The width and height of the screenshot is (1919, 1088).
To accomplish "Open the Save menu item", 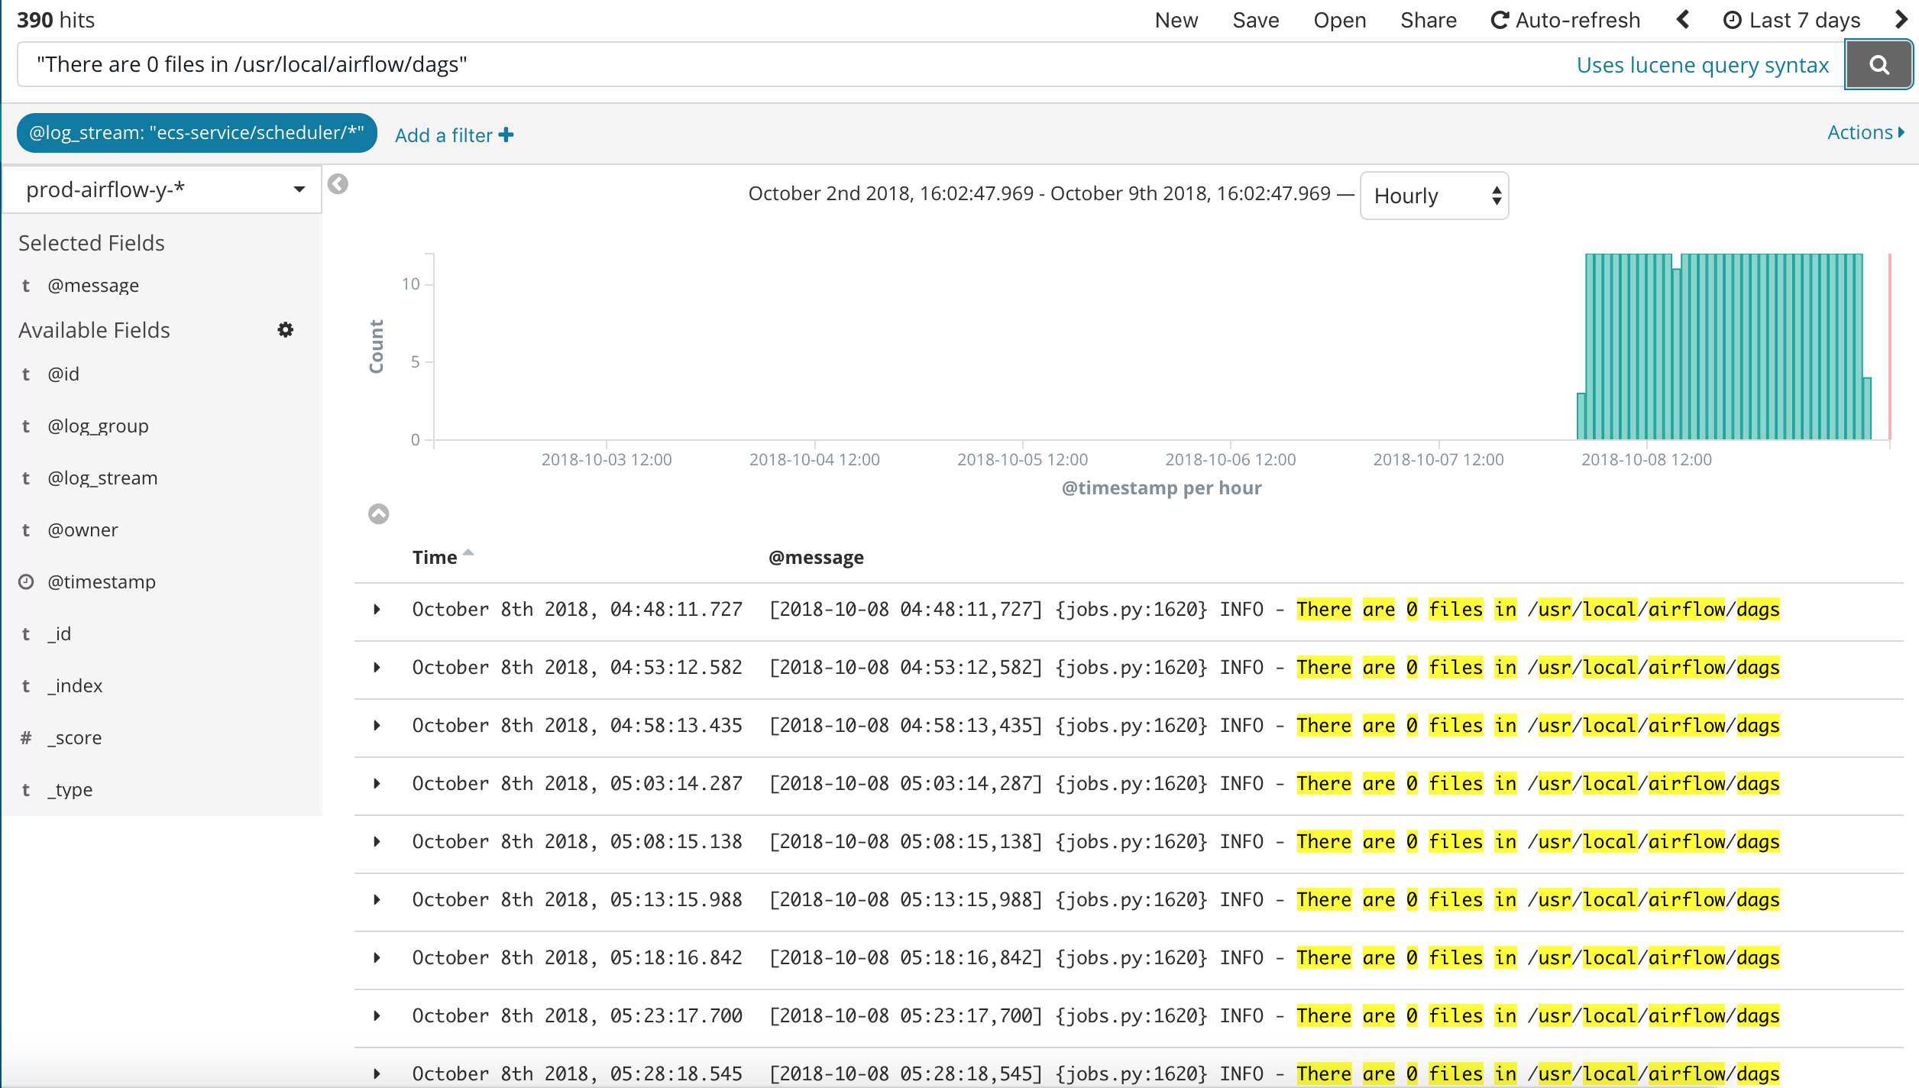I will pyautogui.click(x=1255, y=21).
